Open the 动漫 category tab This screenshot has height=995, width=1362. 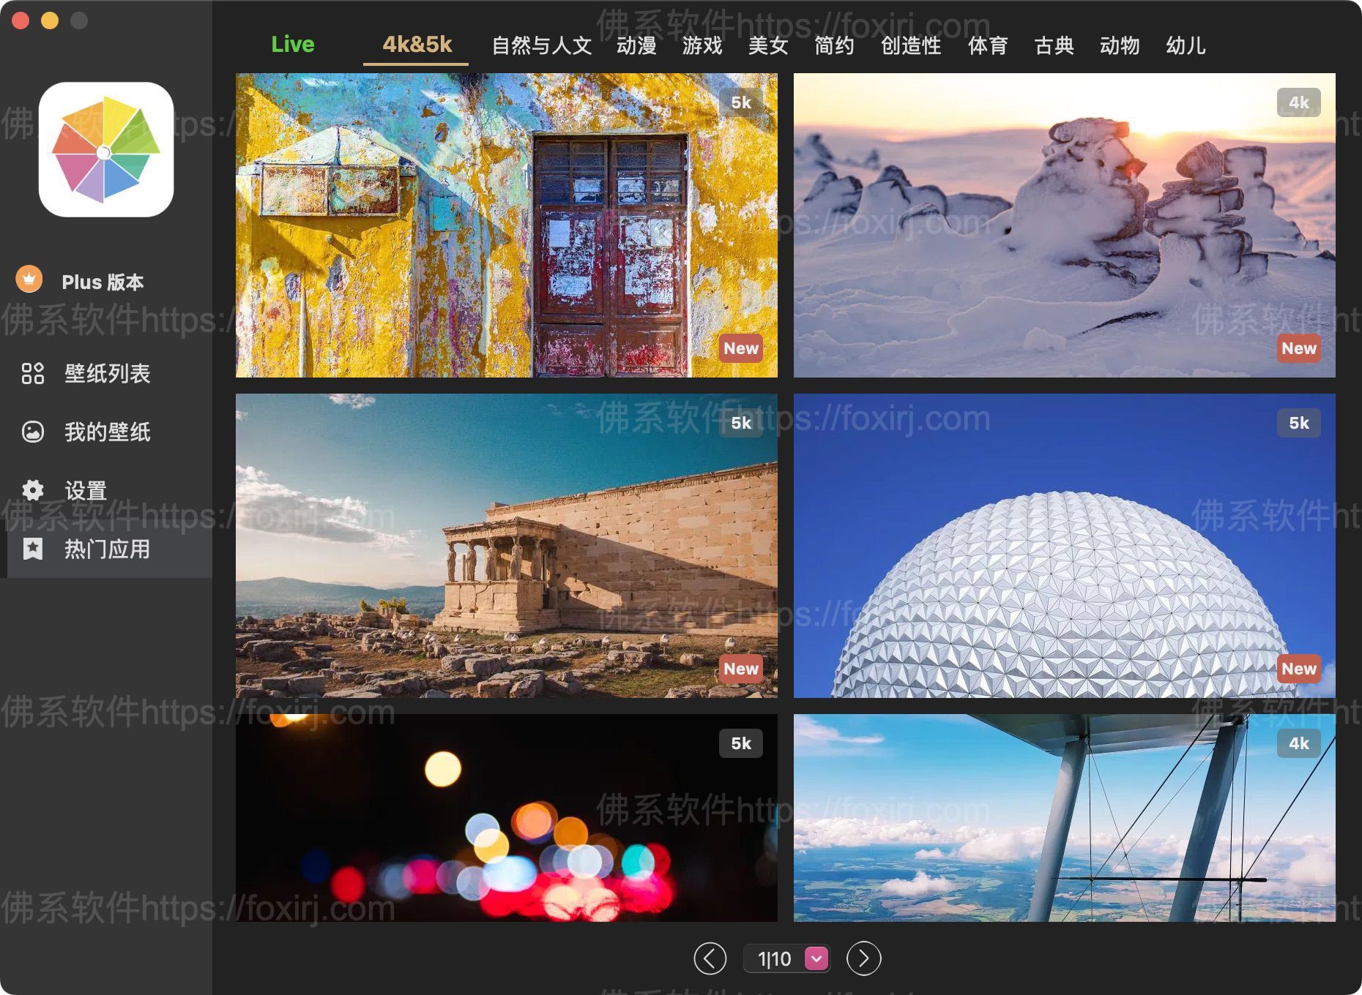point(636,45)
